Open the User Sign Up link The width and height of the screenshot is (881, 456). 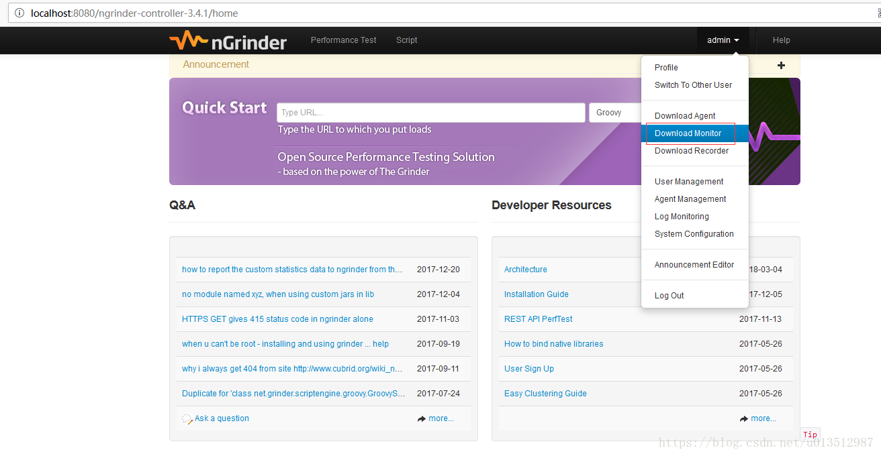(x=529, y=369)
